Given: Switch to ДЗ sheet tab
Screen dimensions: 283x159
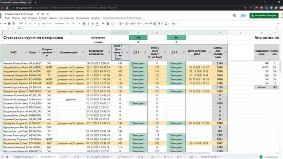Looking at the screenshot, I should click(x=192, y=157).
